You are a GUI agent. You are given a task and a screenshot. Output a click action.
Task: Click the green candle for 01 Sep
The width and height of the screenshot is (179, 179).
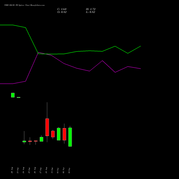click(x=59, y=134)
